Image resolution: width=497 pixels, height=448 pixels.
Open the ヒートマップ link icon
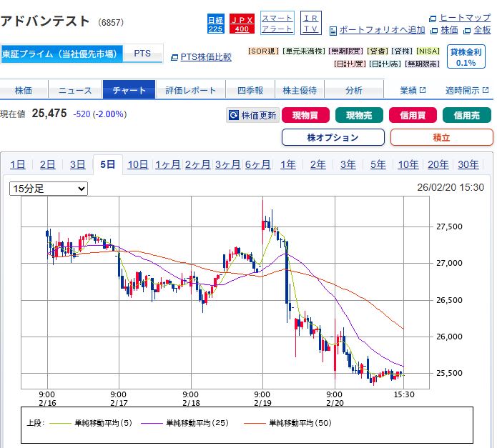pos(460,17)
